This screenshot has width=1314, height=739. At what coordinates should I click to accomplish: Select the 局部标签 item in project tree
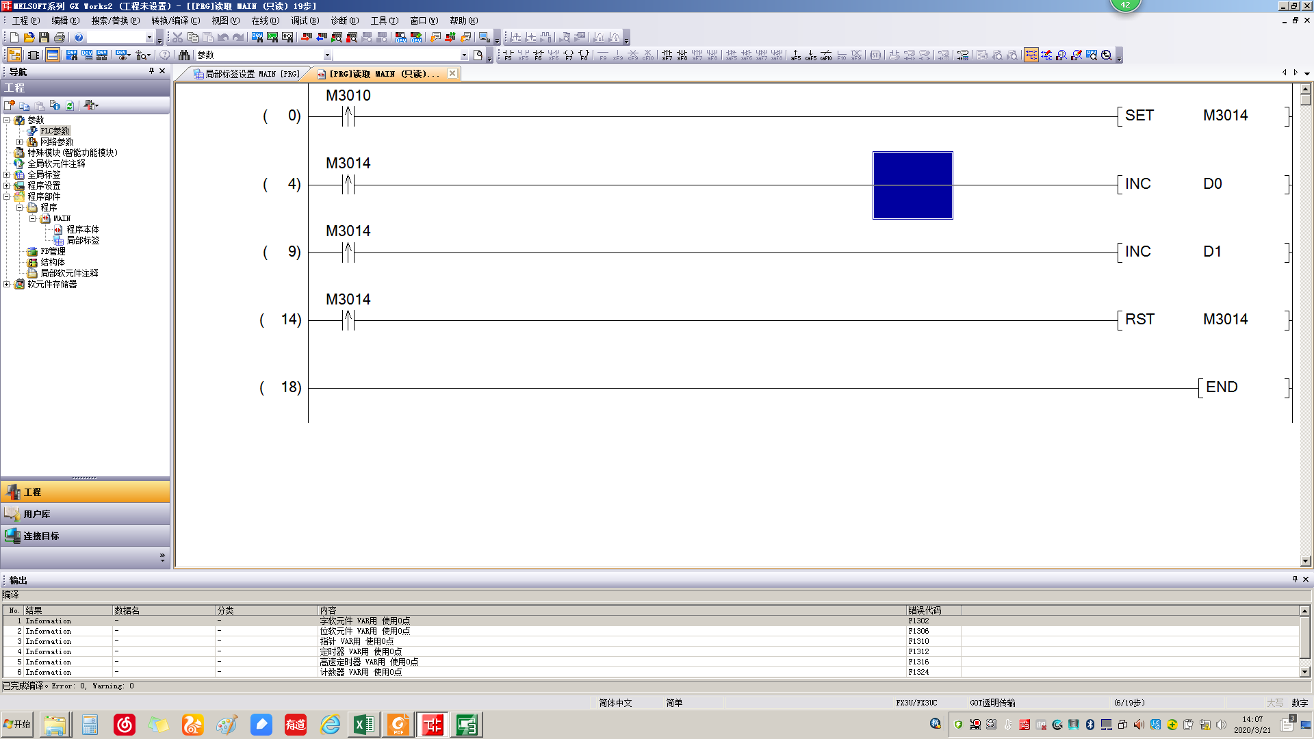pyautogui.click(x=83, y=241)
